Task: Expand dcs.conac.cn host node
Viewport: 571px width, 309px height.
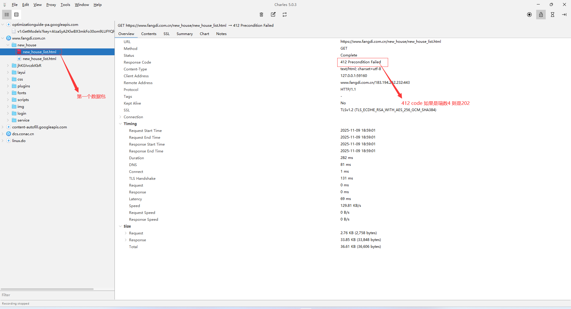Action: (3, 134)
